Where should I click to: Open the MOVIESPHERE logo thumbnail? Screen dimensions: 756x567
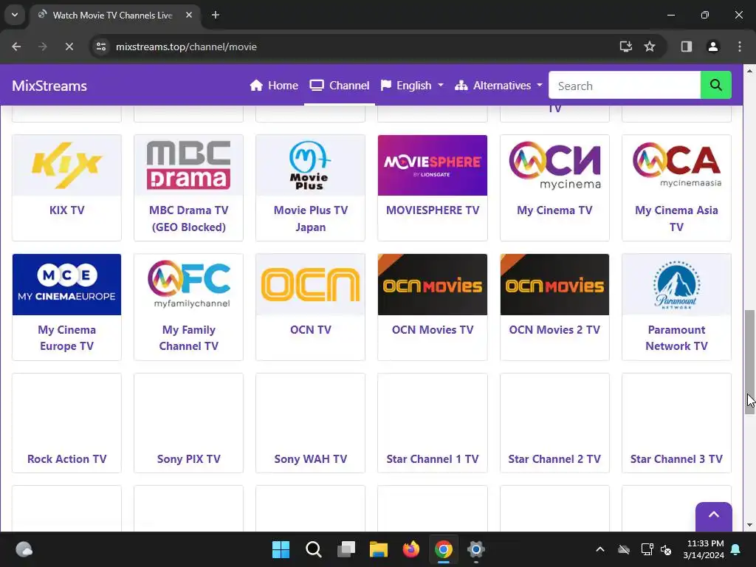coord(433,165)
